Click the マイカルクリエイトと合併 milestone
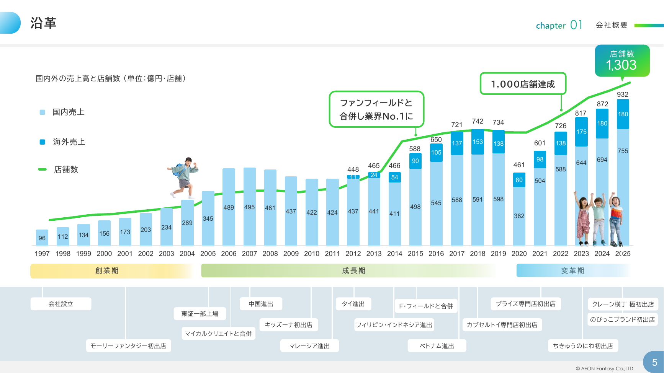Image resolution: width=664 pixels, height=373 pixels. tap(218, 334)
